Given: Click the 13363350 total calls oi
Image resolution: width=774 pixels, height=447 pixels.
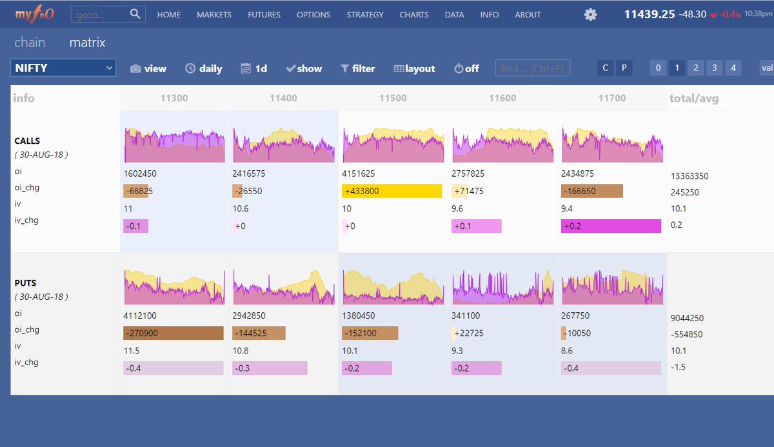Looking at the screenshot, I should tap(690, 175).
